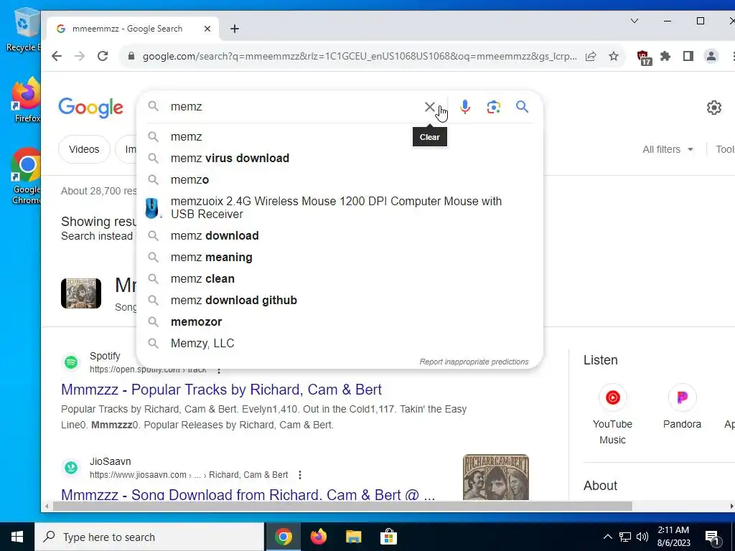The image size is (735, 551).
Task: Click the horizontal page scrollbar
Action: coord(342,507)
